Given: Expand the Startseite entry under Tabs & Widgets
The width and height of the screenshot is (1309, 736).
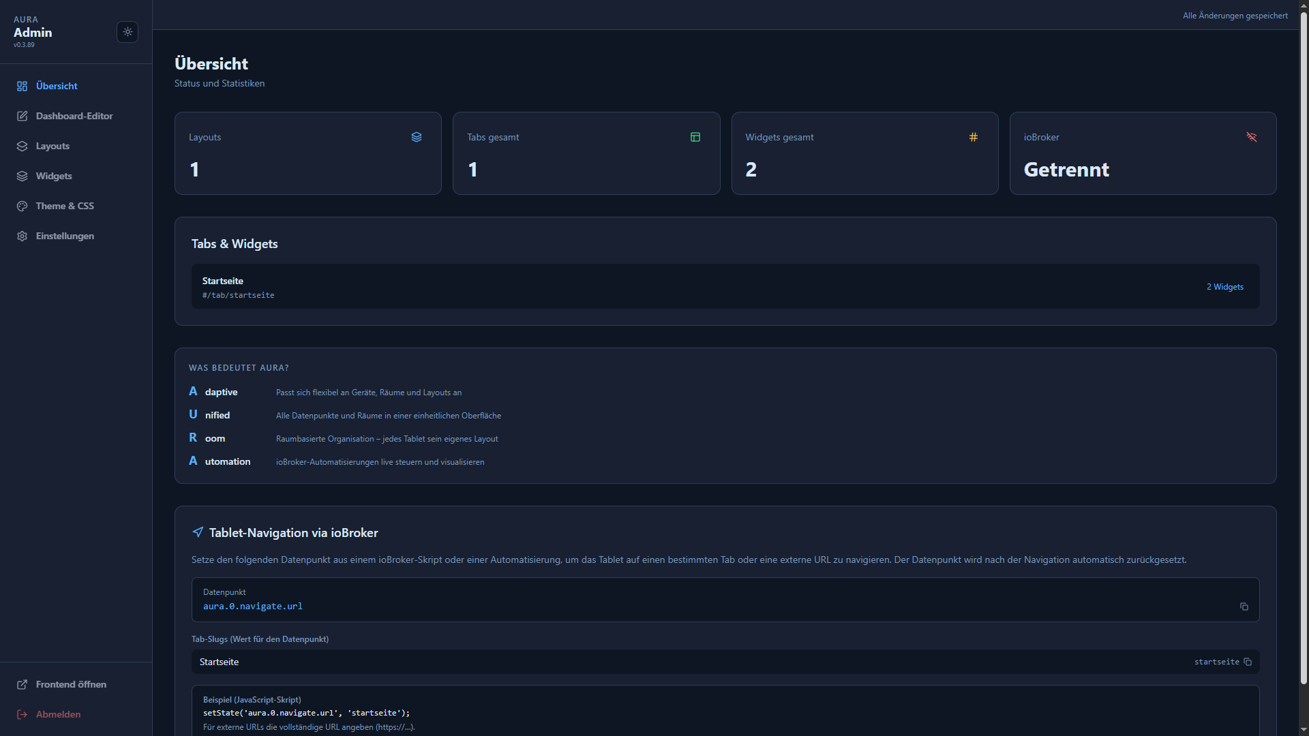Looking at the screenshot, I should [725, 286].
